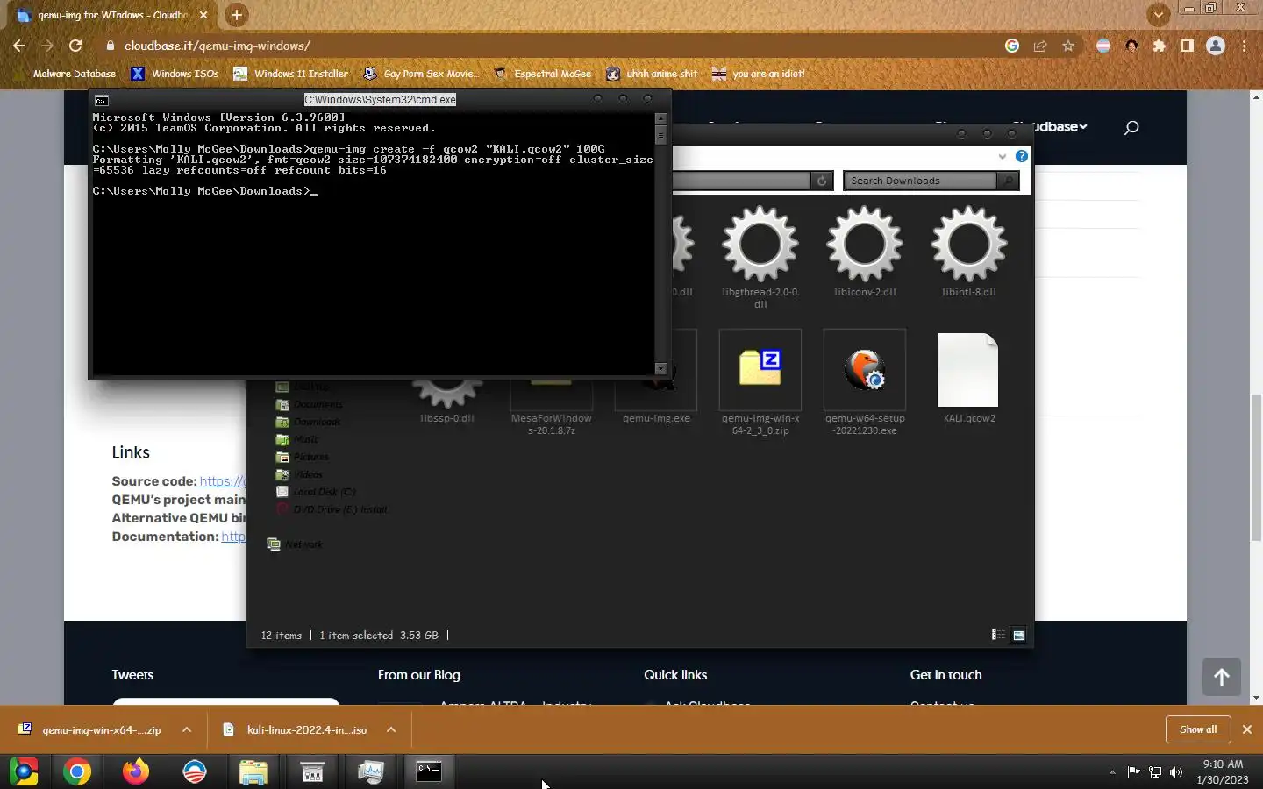Click the Explorer help question mark
Screen dimensions: 1263x789
point(1021,156)
